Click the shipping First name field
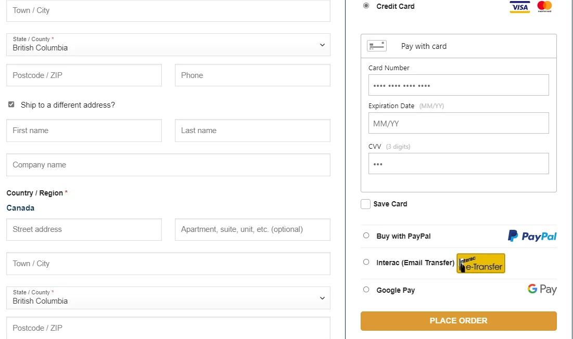Viewport: 573px width, 339px height. pyautogui.click(x=84, y=131)
